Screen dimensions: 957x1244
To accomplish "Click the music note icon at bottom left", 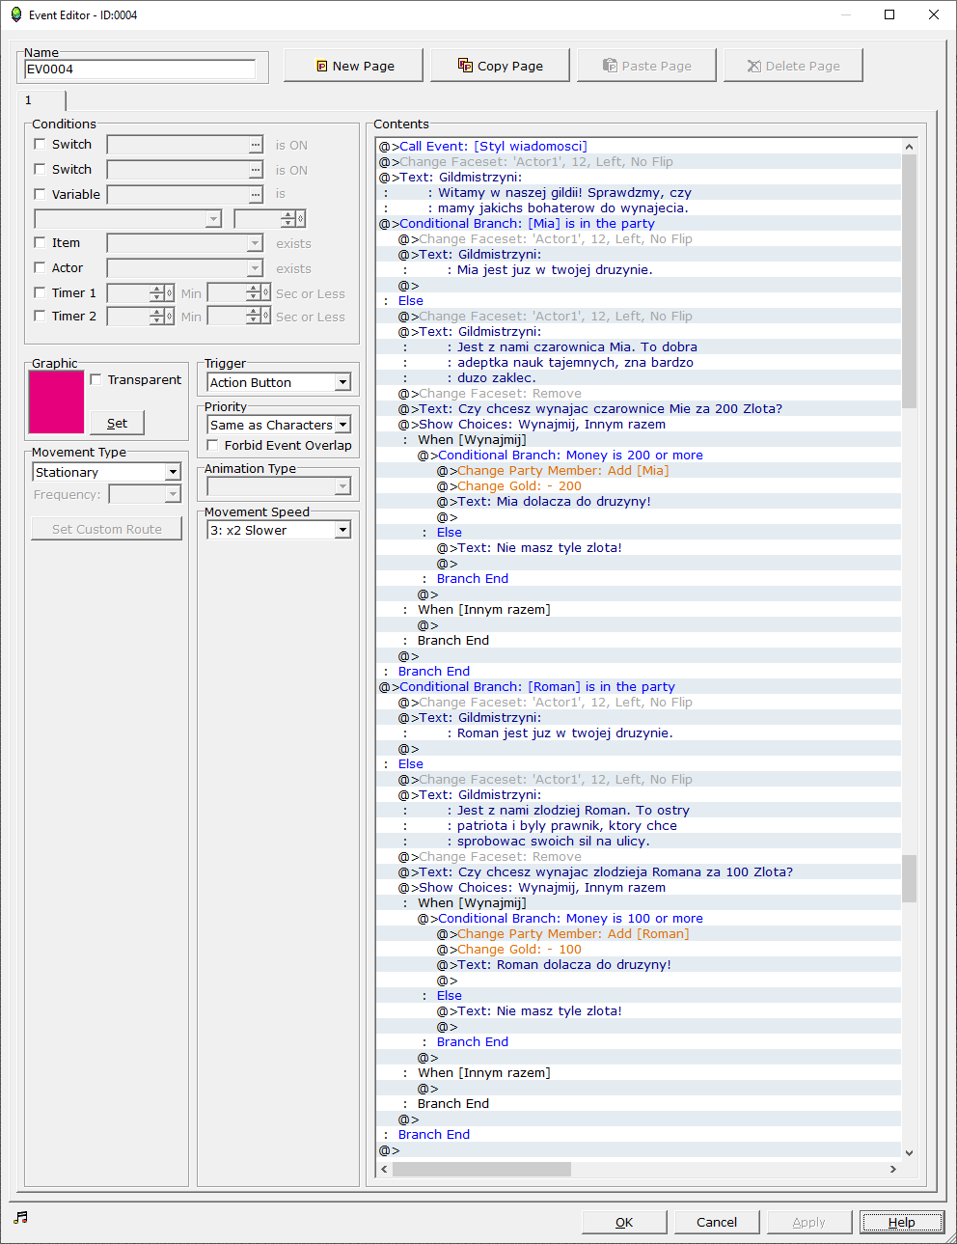I will [21, 1217].
